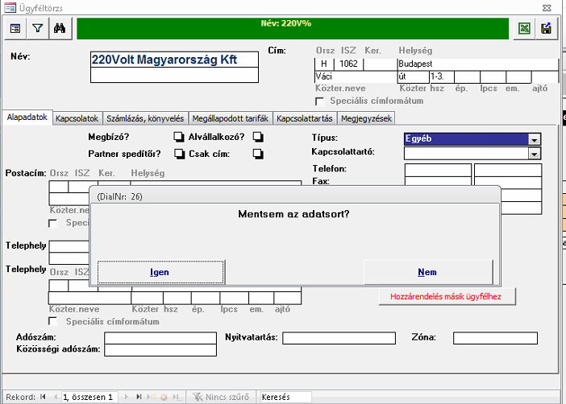Go to previous record arrow
Screen dimensions: 566x404
[x=55, y=397]
